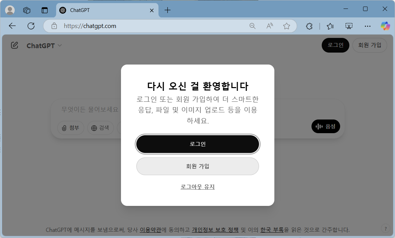Add this page to favorites star
Image resolution: width=395 pixels, height=238 pixels.
coord(286,26)
